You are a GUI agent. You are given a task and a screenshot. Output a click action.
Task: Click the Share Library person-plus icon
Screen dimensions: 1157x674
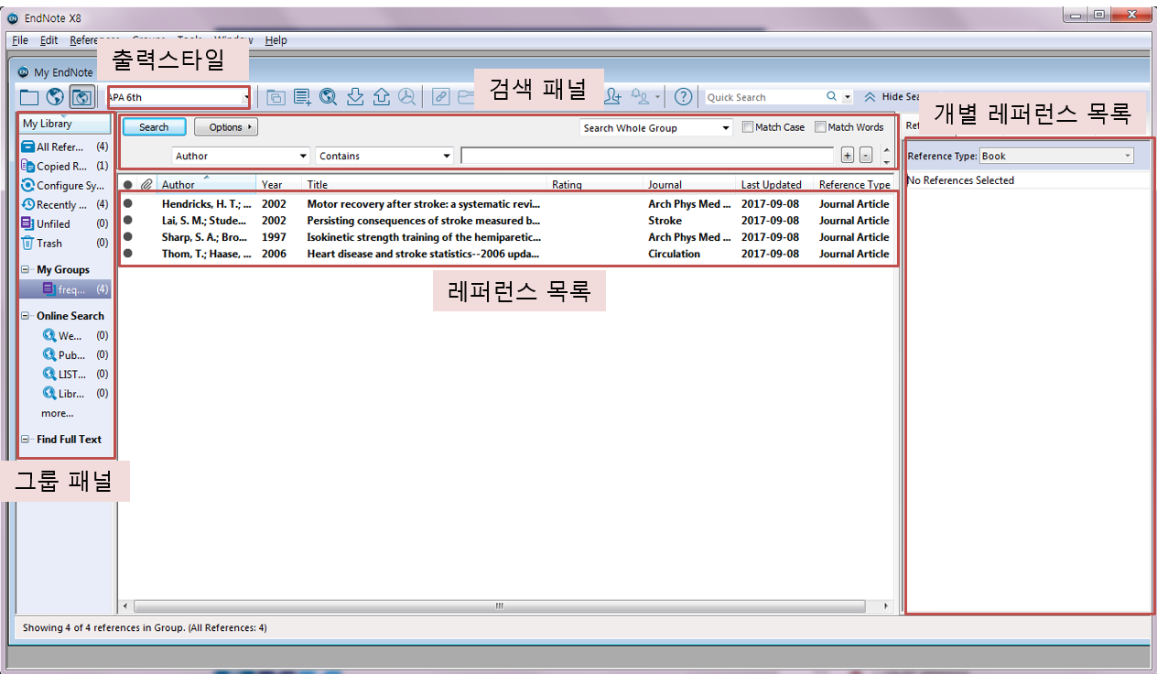point(613,97)
